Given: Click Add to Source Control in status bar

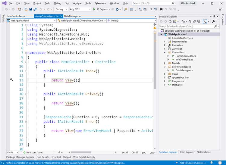Looking at the screenshot, I should (x=191, y=163).
